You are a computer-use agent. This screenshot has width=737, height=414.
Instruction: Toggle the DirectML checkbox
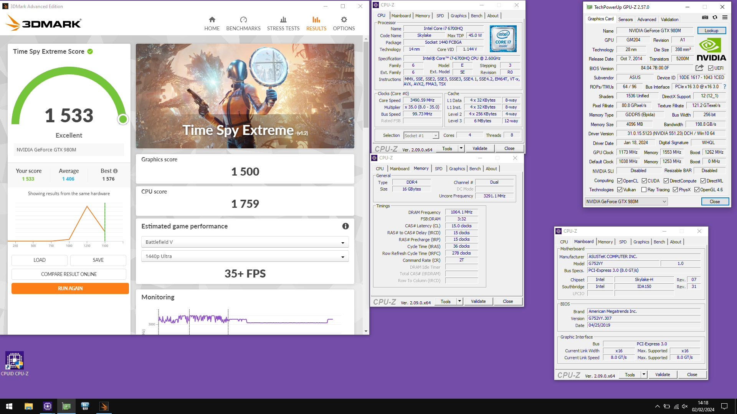703,181
